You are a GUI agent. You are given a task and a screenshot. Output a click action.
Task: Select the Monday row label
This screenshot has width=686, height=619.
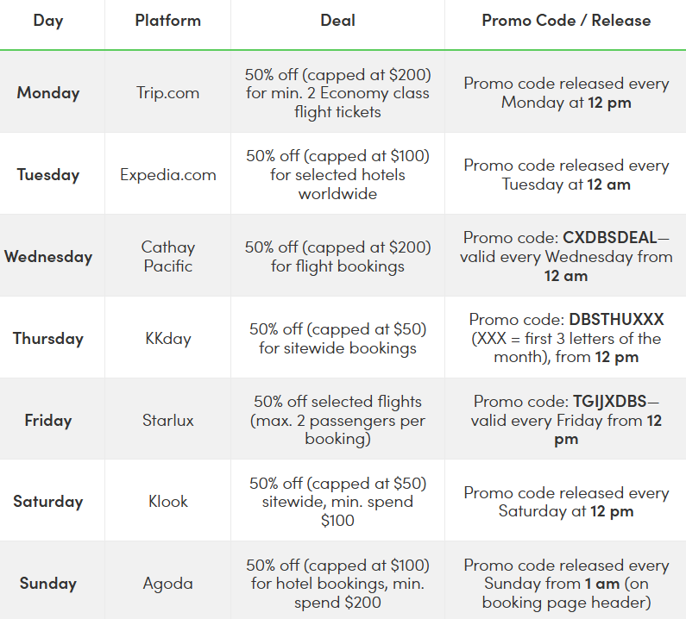point(48,92)
